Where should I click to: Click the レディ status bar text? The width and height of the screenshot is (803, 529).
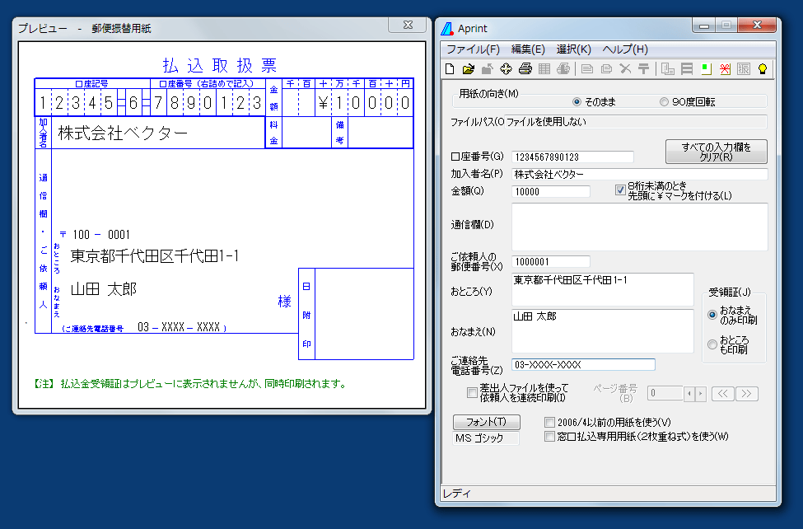click(457, 493)
